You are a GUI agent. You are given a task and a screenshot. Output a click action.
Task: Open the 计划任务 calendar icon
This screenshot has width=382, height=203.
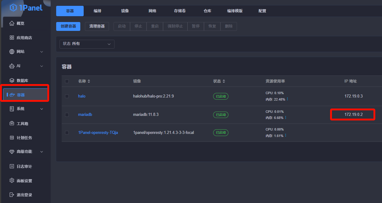(x=12, y=138)
